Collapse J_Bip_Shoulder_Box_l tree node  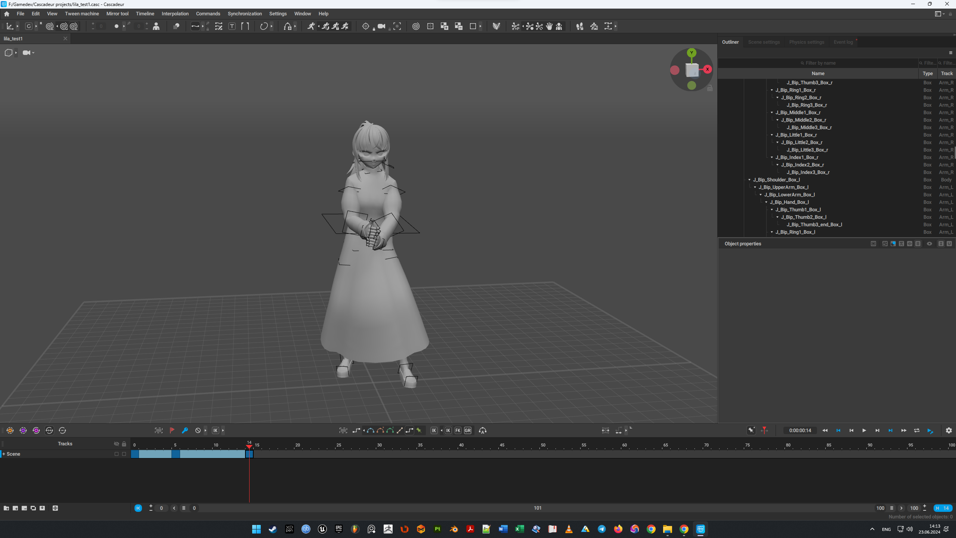749,180
